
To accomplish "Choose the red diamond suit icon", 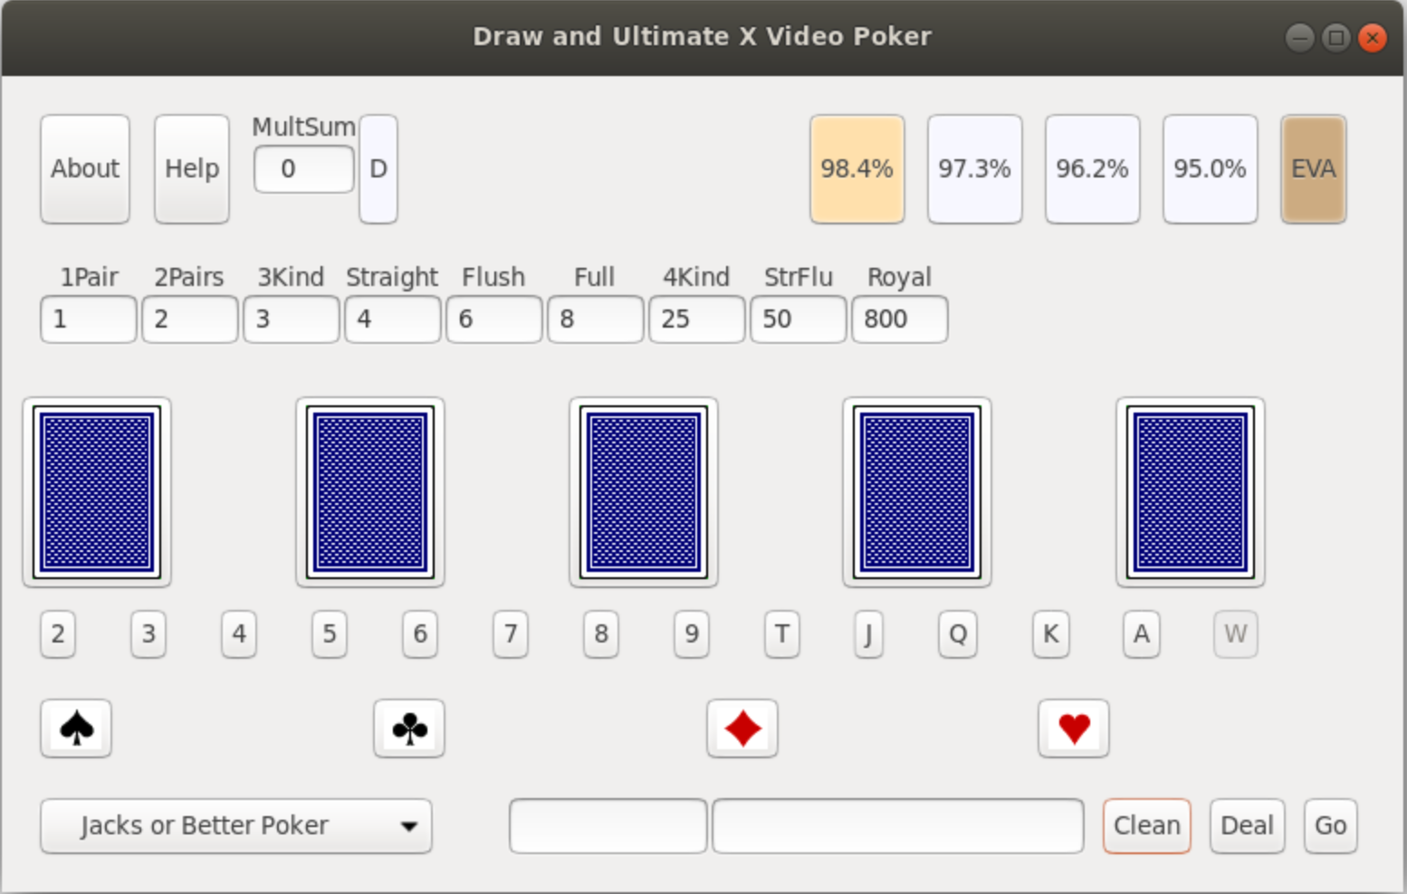I will click(742, 728).
